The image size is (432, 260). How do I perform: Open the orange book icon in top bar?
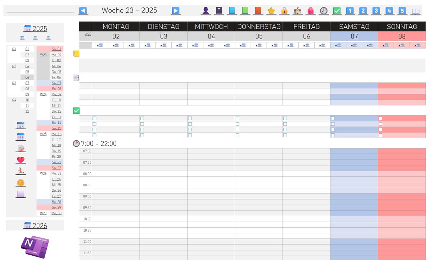click(258, 10)
